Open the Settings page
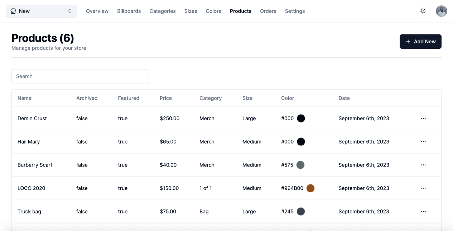The height and width of the screenshot is (231, 453). pyautogui.click(x=295, y=11)
